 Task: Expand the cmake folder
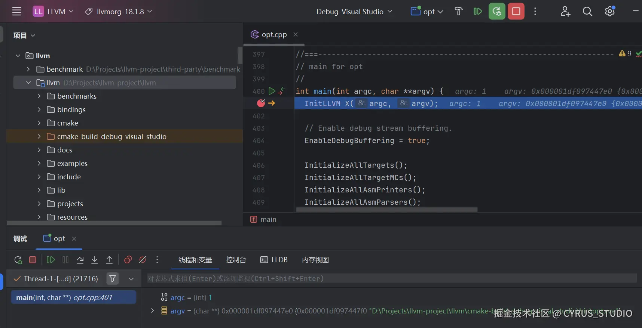[x=39, y=123]
